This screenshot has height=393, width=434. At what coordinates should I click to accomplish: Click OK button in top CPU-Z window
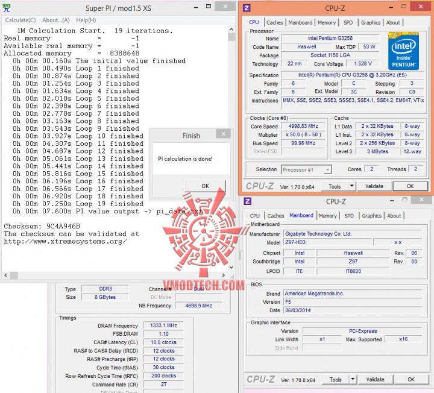(410, 186)
